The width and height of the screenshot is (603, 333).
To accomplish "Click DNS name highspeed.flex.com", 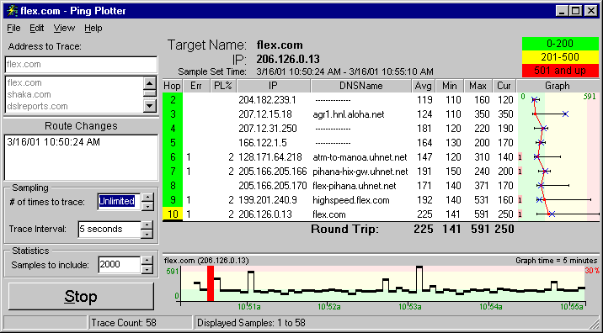I will click(350, 200).
